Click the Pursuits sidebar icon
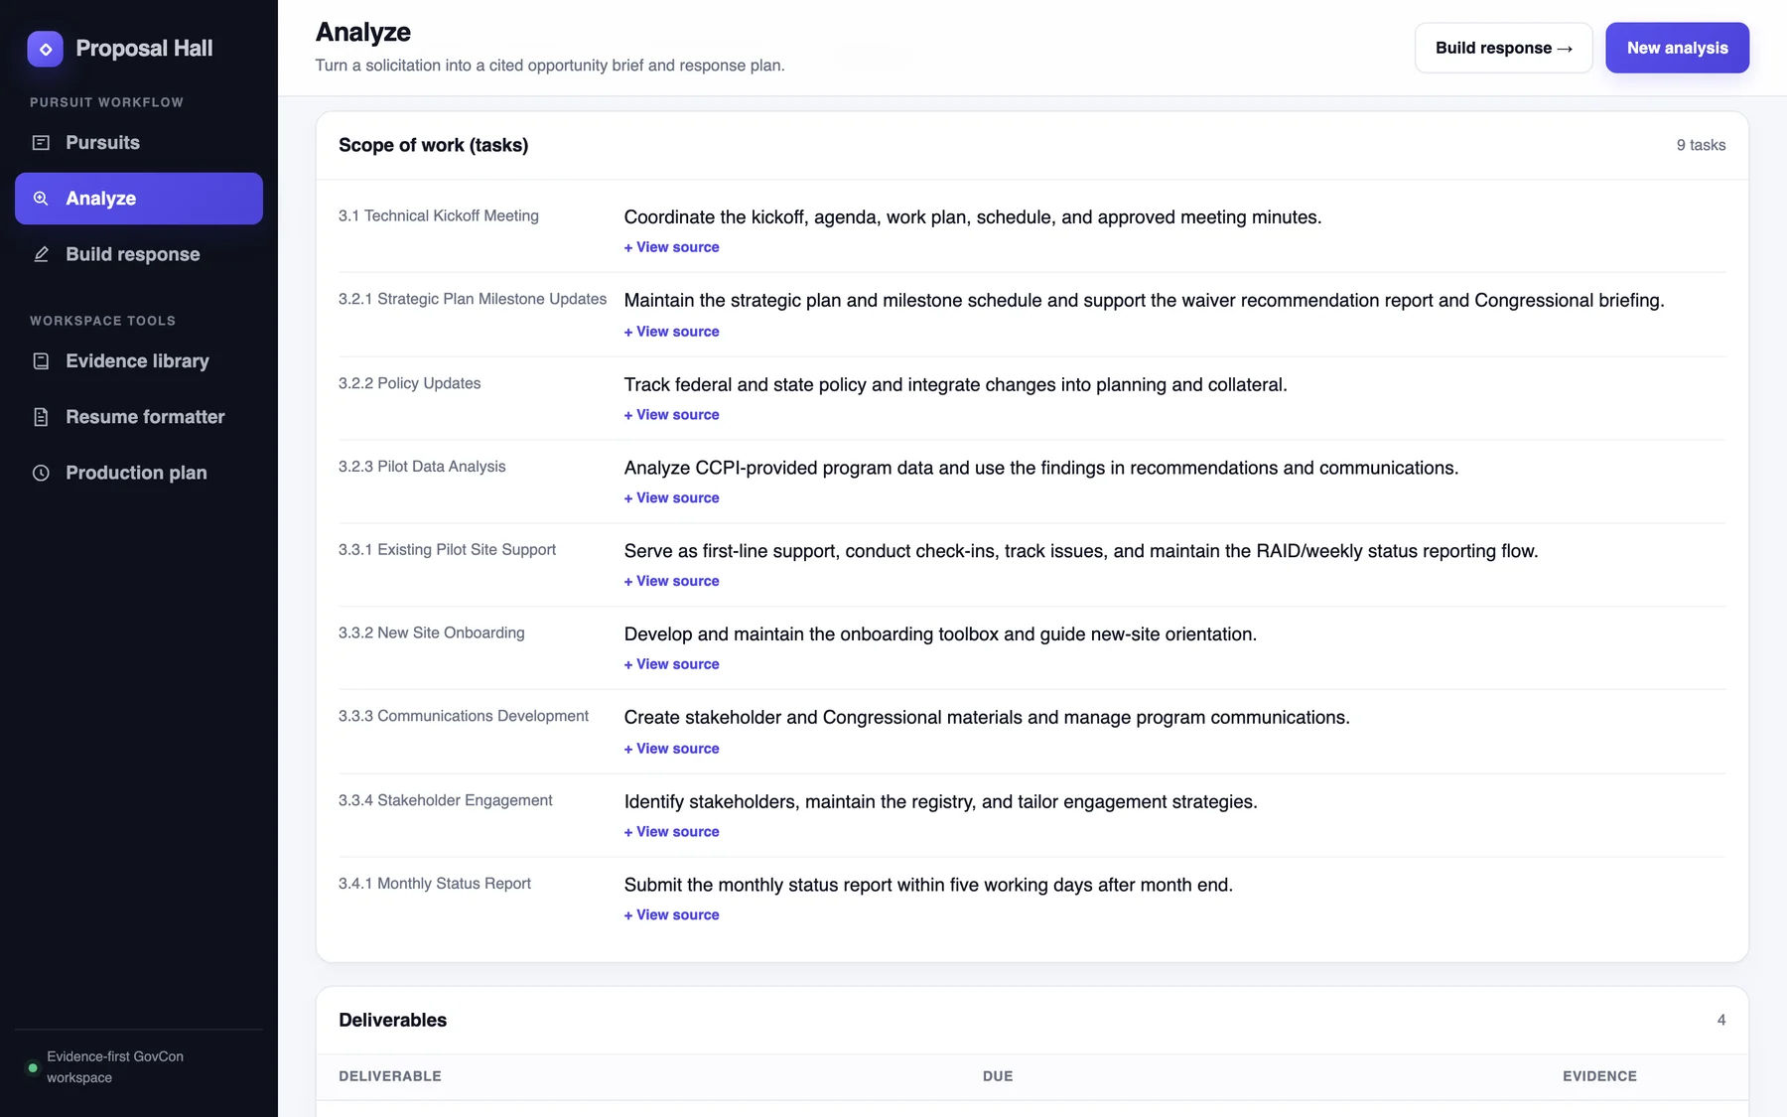Screen dimensions: 1787x1117 tap(41, 143)
